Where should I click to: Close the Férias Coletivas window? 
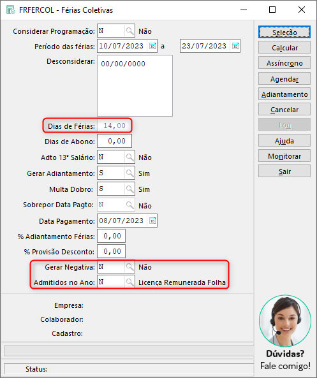coord(302,10)
